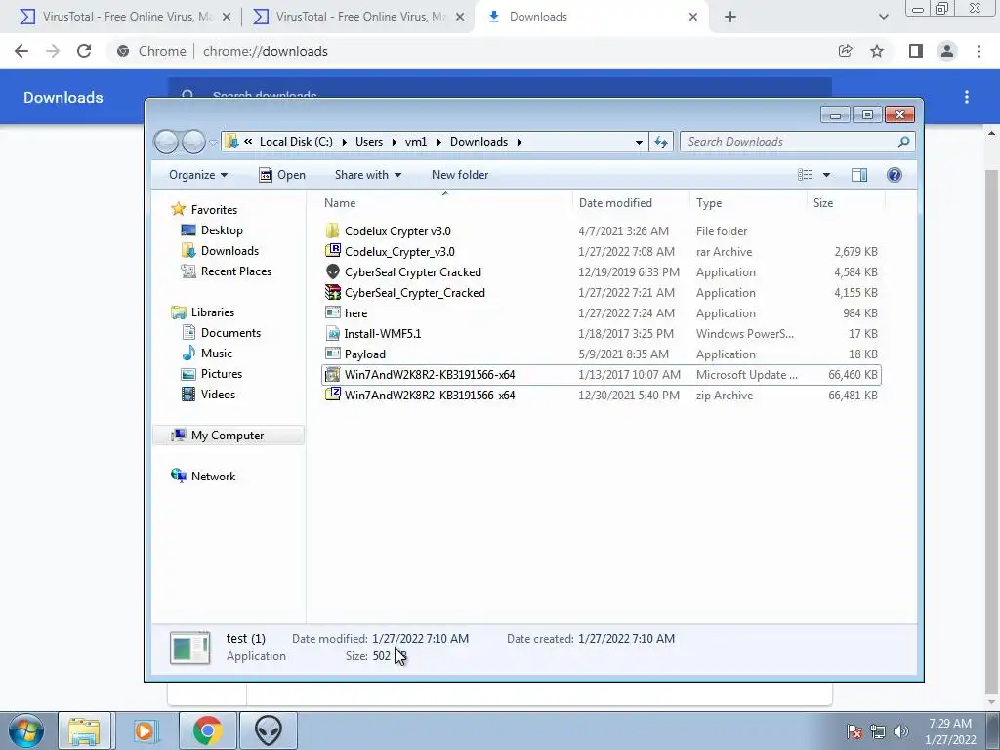Open the alien head app in taskbar
1000x750 pixels.
coord(268,730)
